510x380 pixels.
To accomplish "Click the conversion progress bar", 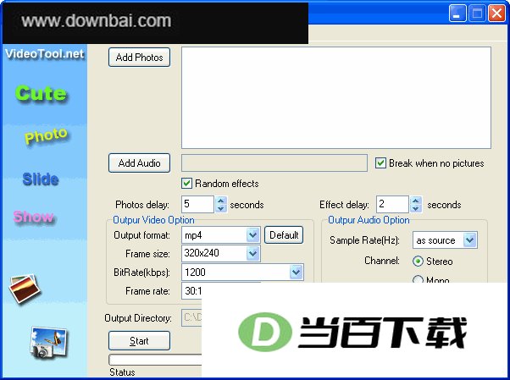I will click(x=156, y=360).
